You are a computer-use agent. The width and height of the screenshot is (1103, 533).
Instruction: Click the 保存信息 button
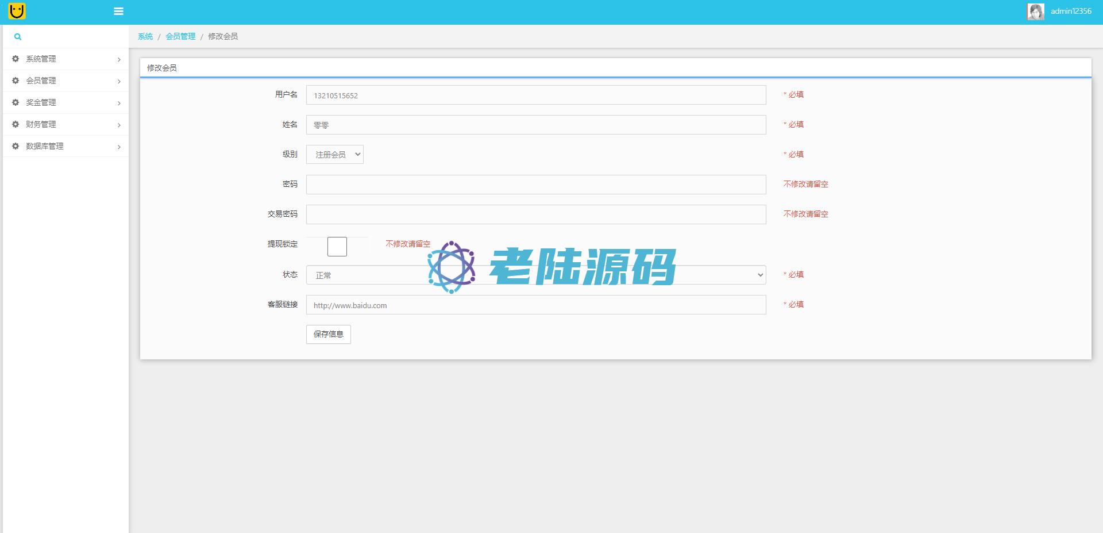(x=328, y=334)
